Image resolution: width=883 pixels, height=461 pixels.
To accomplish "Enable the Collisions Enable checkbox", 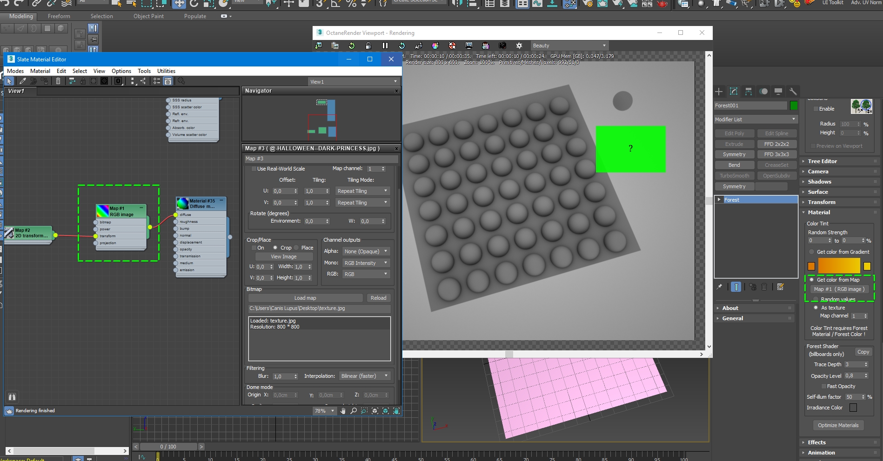I will [816, 109].
